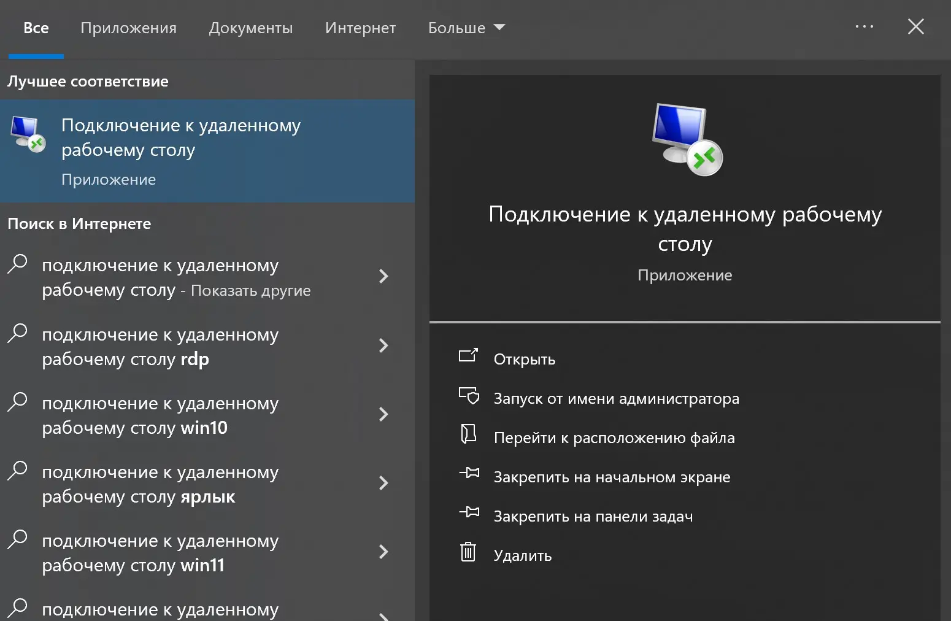Click the Pin to Start pin icon
Viewport: 951px width, 621px height.
click(469, 472)
